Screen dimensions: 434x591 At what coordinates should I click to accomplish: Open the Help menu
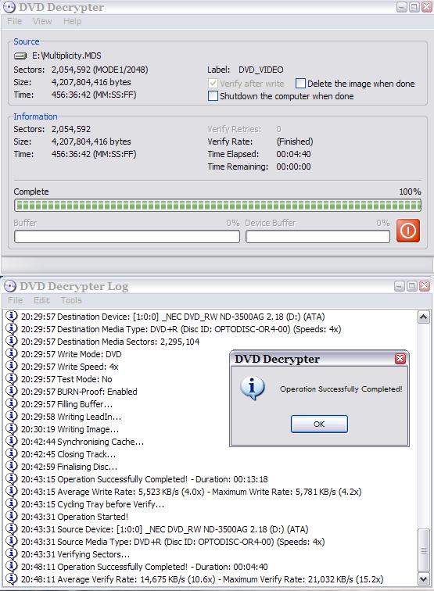pos(72,21)
